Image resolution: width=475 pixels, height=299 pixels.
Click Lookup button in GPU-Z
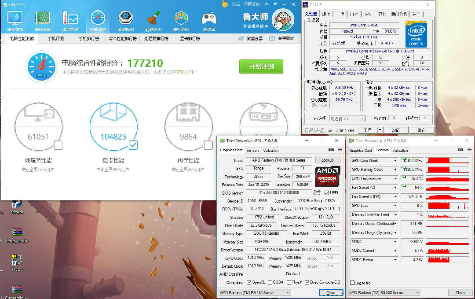click(x=327, y=160)
